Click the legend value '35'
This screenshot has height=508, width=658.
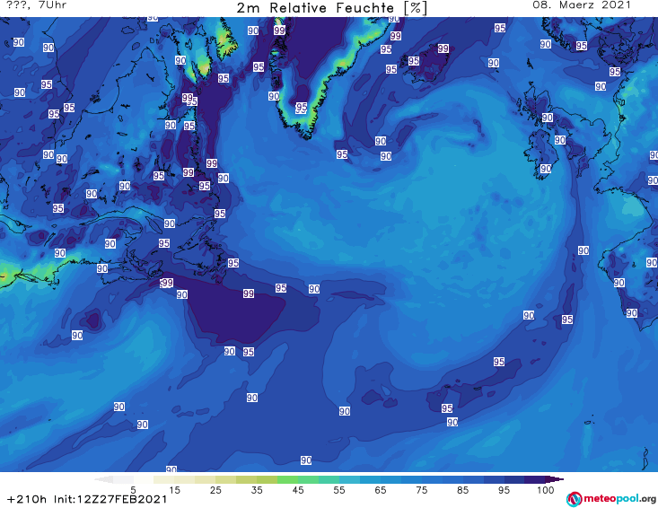[x=257, y=490]
